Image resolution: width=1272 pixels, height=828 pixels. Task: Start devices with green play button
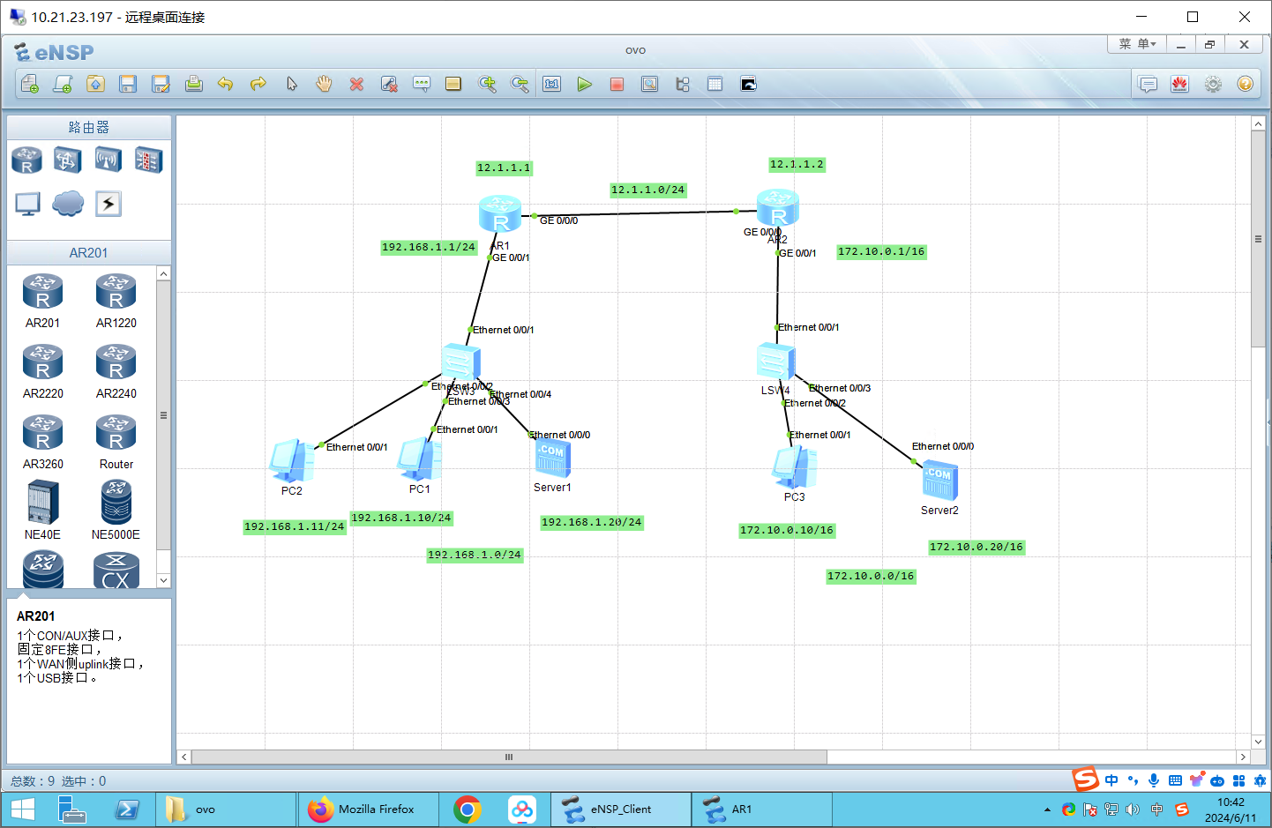584,84
